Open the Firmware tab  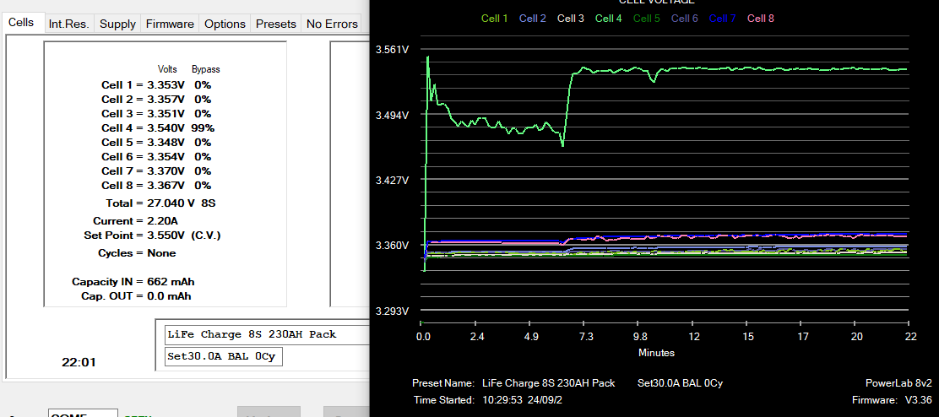pyautogui.click(x=170, y=24)
